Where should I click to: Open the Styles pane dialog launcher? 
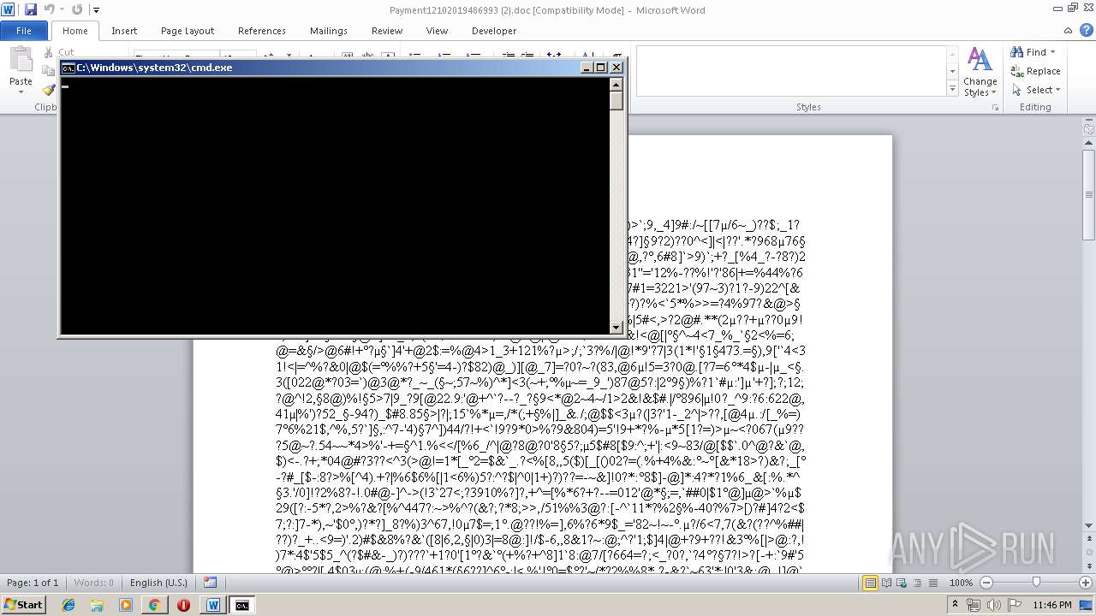[x=996, y=108]
